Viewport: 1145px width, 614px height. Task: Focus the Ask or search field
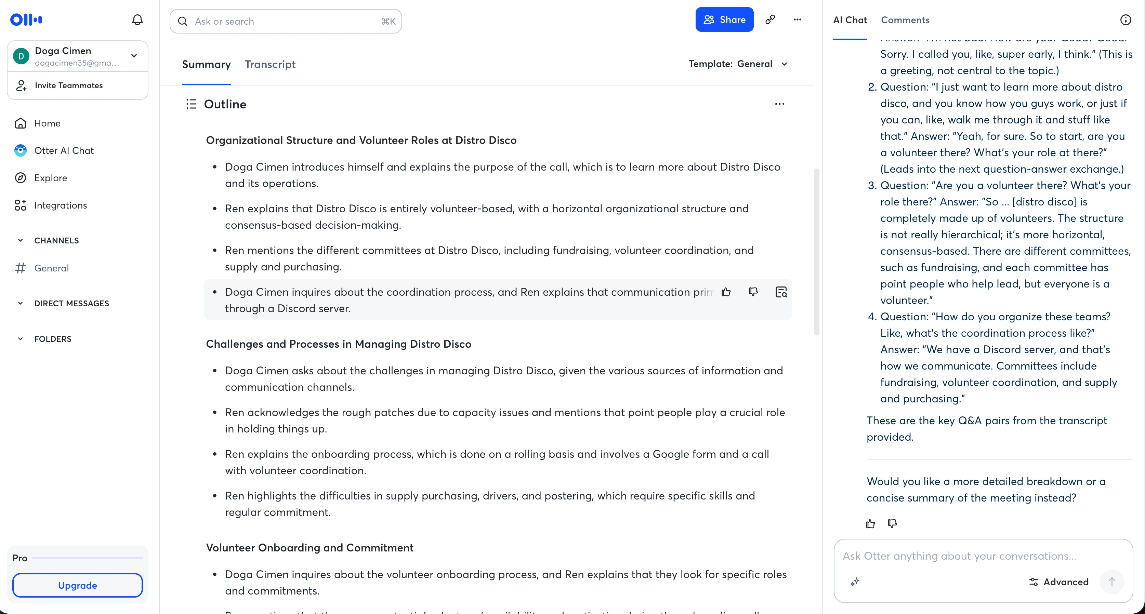pyautogui.click(x=286, y=21)
